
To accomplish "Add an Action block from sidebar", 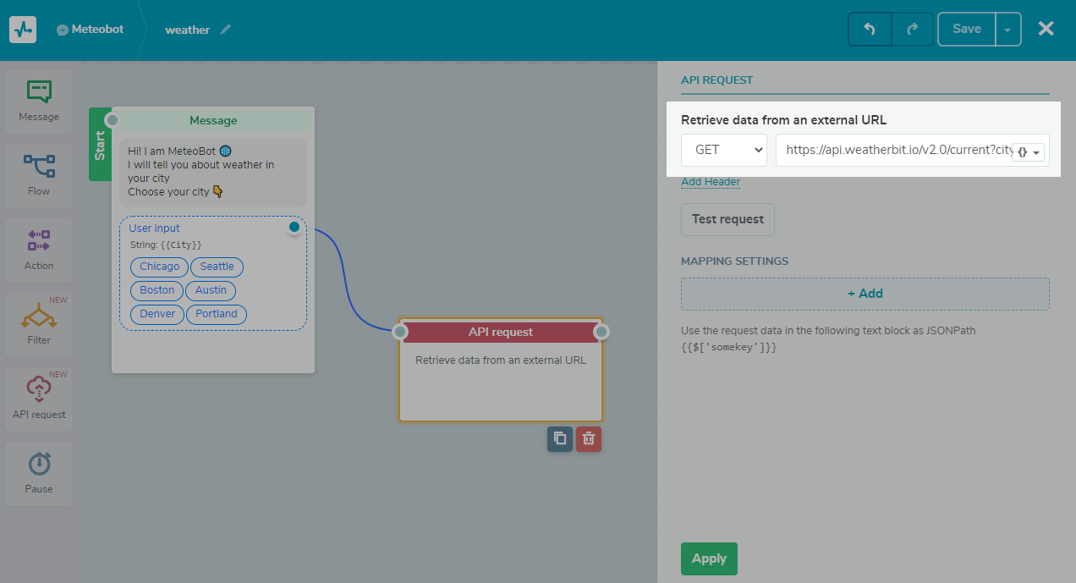I will click(x=39, y=250).
